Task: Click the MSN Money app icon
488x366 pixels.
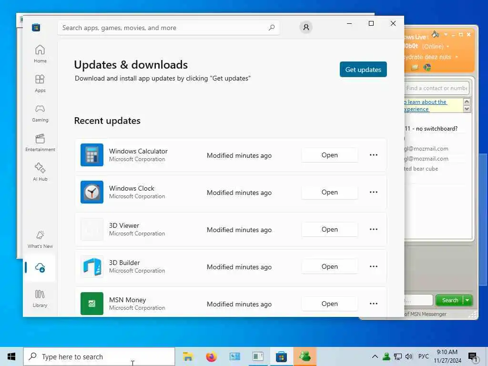Action: pos(92,304)
